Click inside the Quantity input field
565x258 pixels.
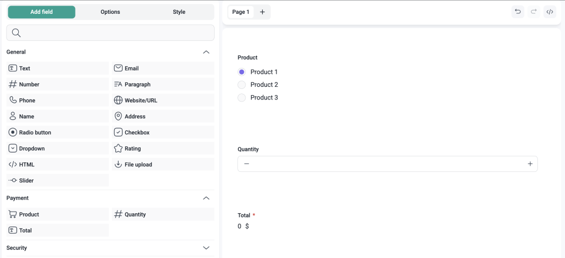[x=388, y=164]
